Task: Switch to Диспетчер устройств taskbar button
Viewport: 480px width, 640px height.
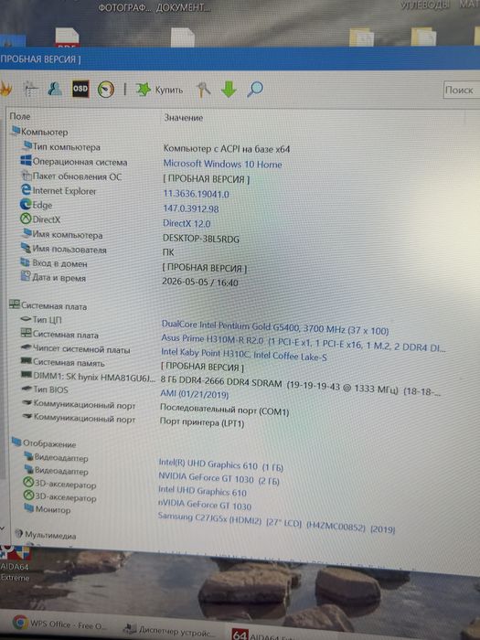Action: tap(168, 630)
